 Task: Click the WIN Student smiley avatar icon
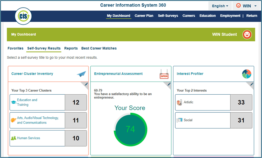[247, 34]
